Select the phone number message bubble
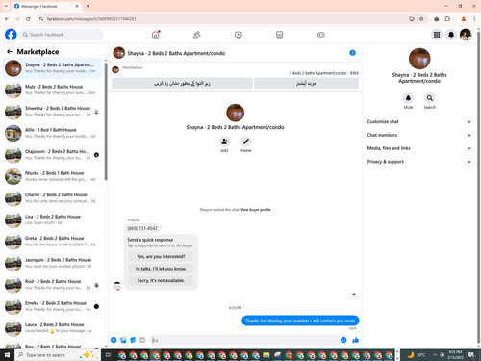Image resolution: width=481 pixels, height=361 pixels. (x=142, y=228)
